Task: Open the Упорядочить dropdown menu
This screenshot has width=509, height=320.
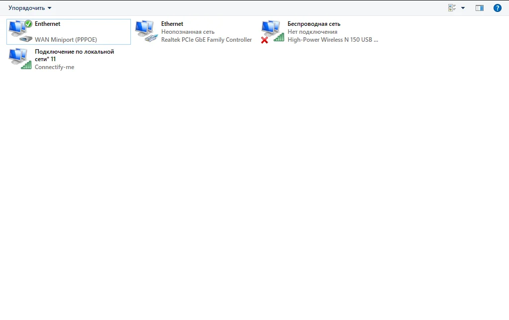Action: [x=30, y=8]
